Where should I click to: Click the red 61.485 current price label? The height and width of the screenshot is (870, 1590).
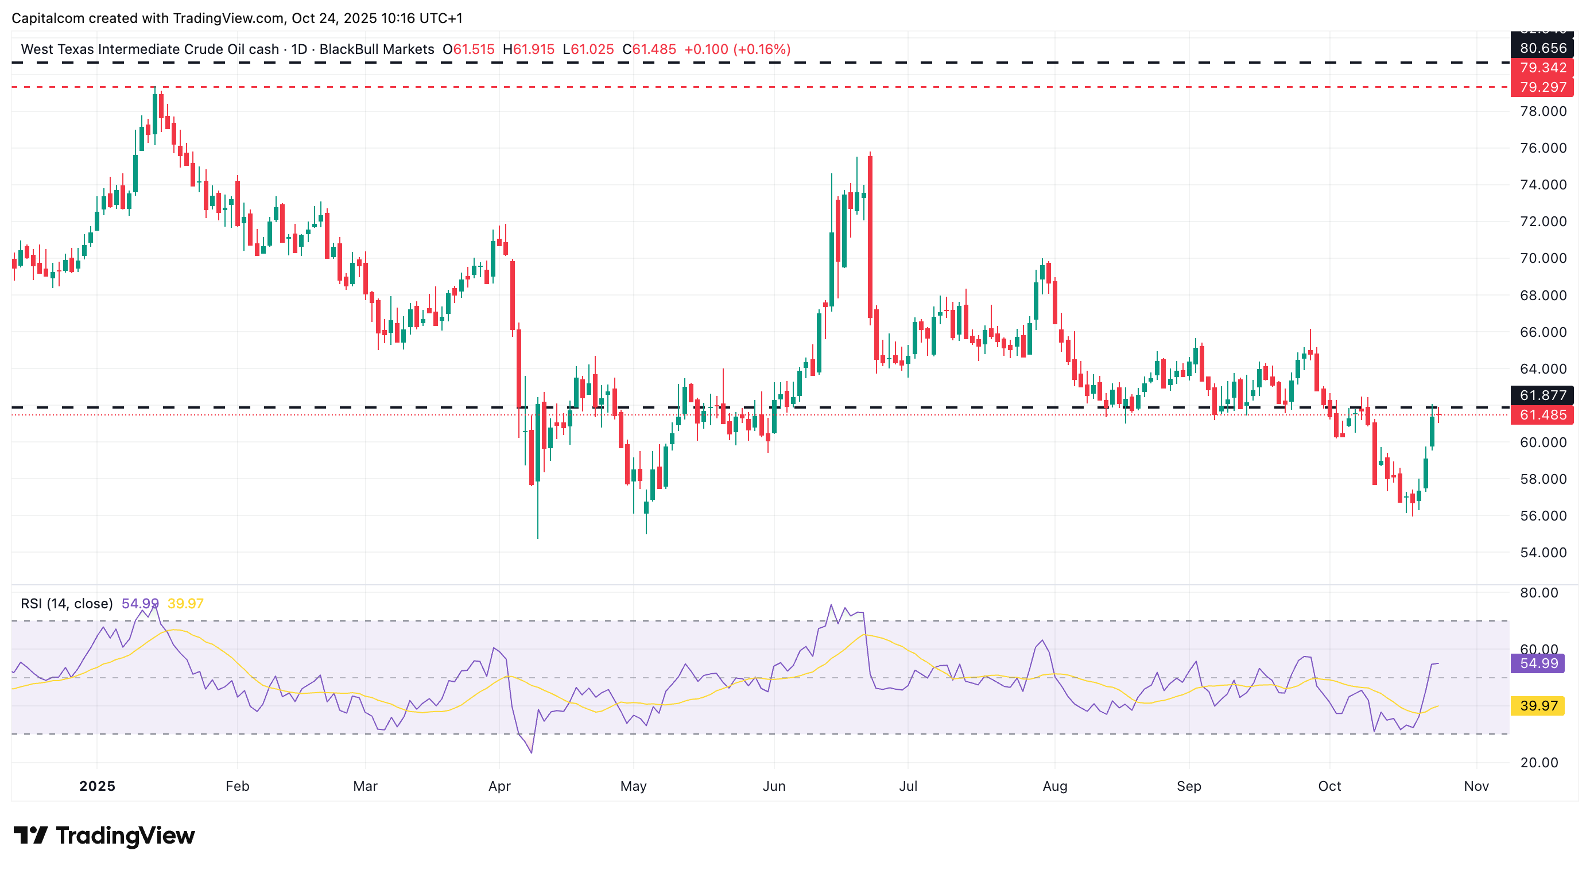pyautogui.click(x=1542, y=415)
